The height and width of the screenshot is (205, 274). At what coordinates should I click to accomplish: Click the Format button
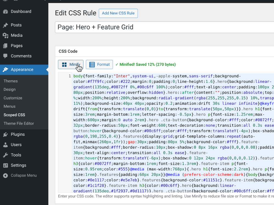pos(99,65)
